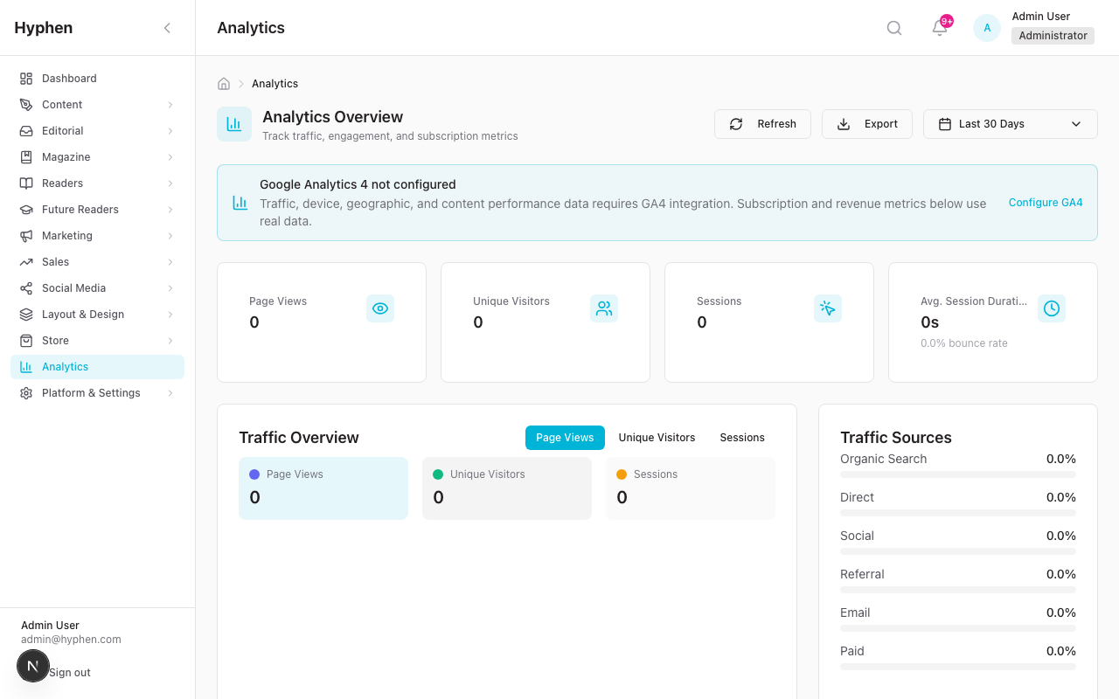
Task: Click the breadcrumb home icon
Action: 223,83
